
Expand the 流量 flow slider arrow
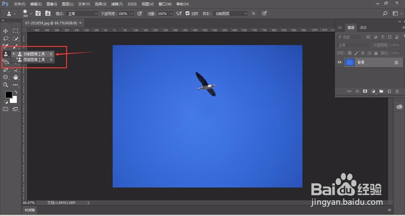[x=171, y=13]
